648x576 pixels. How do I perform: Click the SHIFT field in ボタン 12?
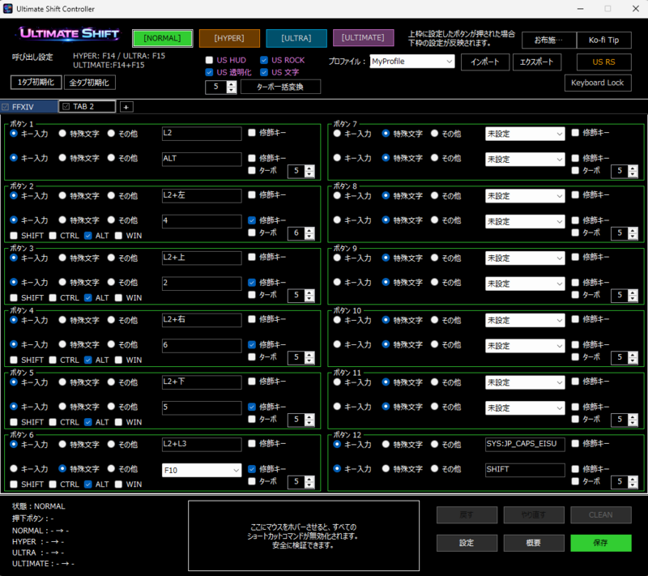tap(525, 469)
